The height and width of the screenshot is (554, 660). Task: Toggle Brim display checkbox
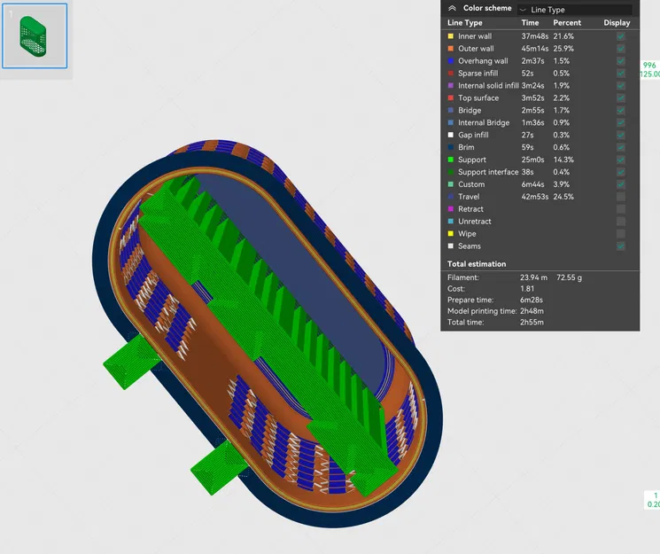[620, 147]
